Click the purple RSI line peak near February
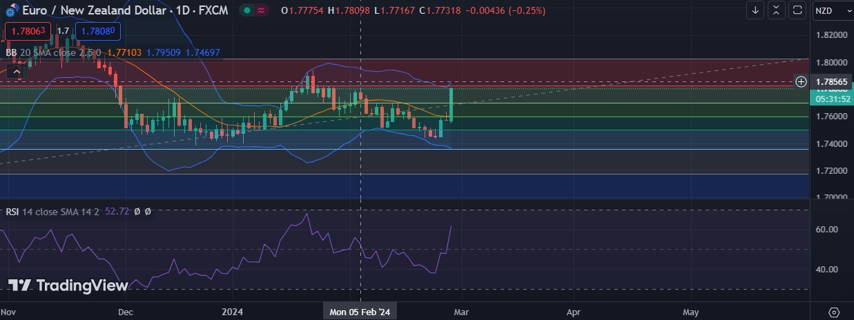854x320 pixels. click(x=306, y=214)
